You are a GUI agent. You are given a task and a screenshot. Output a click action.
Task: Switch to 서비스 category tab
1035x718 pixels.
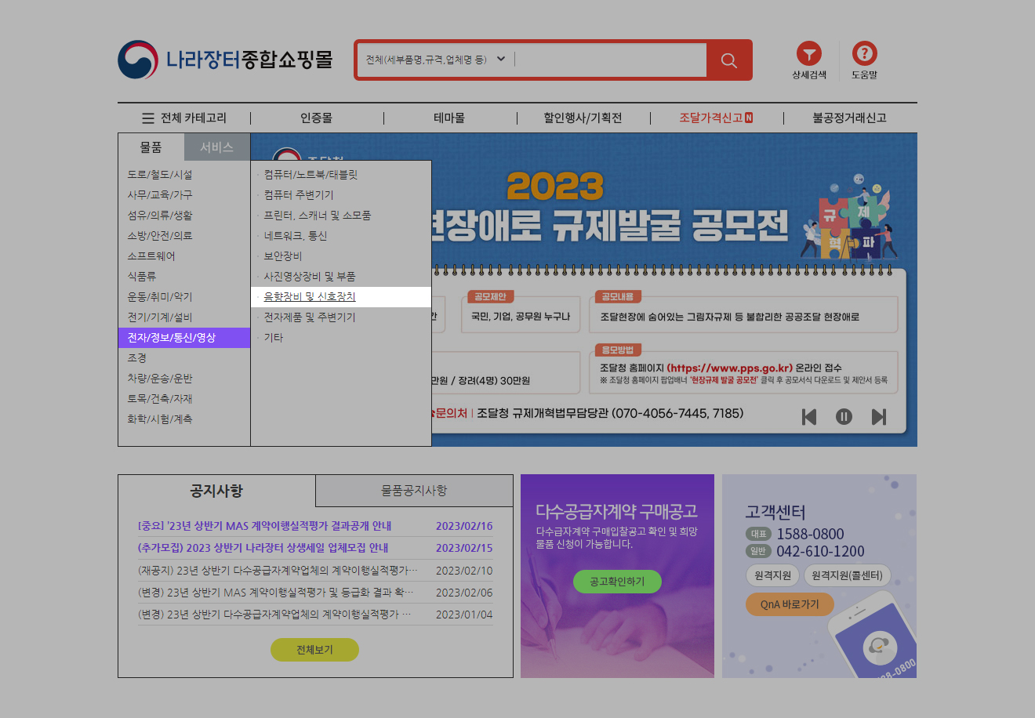pyautogui.click(x=217, y=147)
